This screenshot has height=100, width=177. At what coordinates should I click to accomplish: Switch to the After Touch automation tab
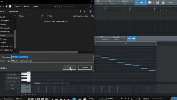[65, 83]
